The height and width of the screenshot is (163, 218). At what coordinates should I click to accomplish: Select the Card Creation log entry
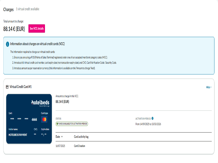[x=80, y=146]
